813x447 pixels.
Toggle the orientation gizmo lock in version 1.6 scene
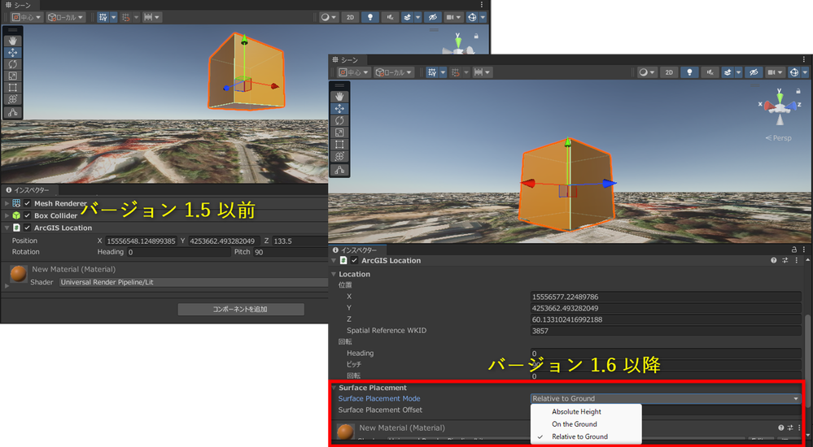coord(798,91)
